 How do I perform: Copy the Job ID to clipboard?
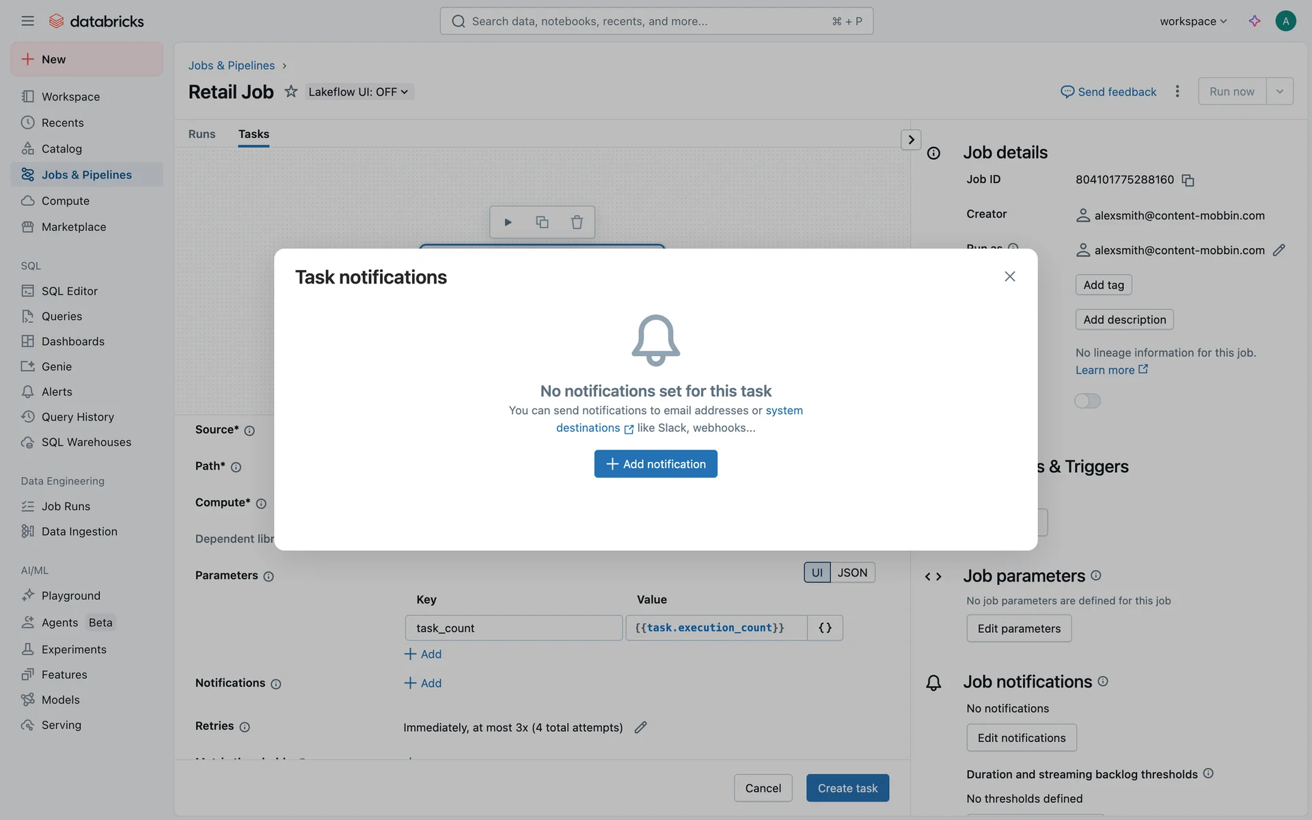(1188, 180)
